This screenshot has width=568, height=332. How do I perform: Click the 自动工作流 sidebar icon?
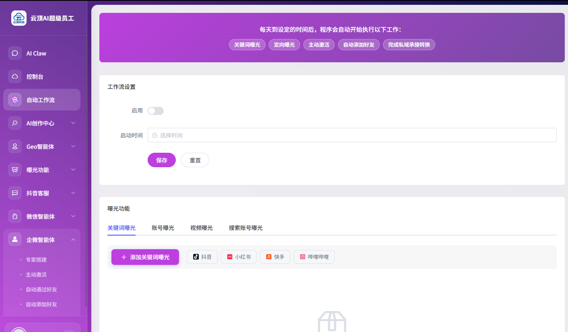[15, 100]
